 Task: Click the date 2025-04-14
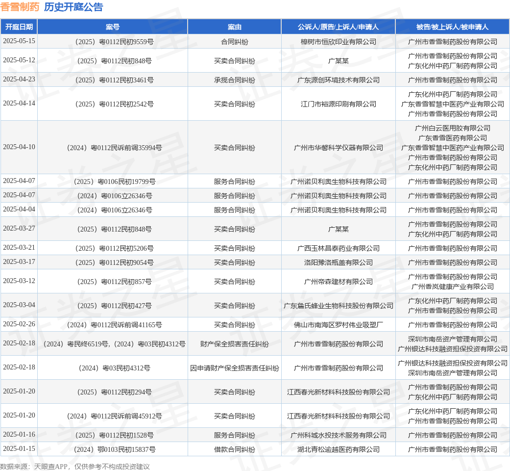[x=19, y=103]
